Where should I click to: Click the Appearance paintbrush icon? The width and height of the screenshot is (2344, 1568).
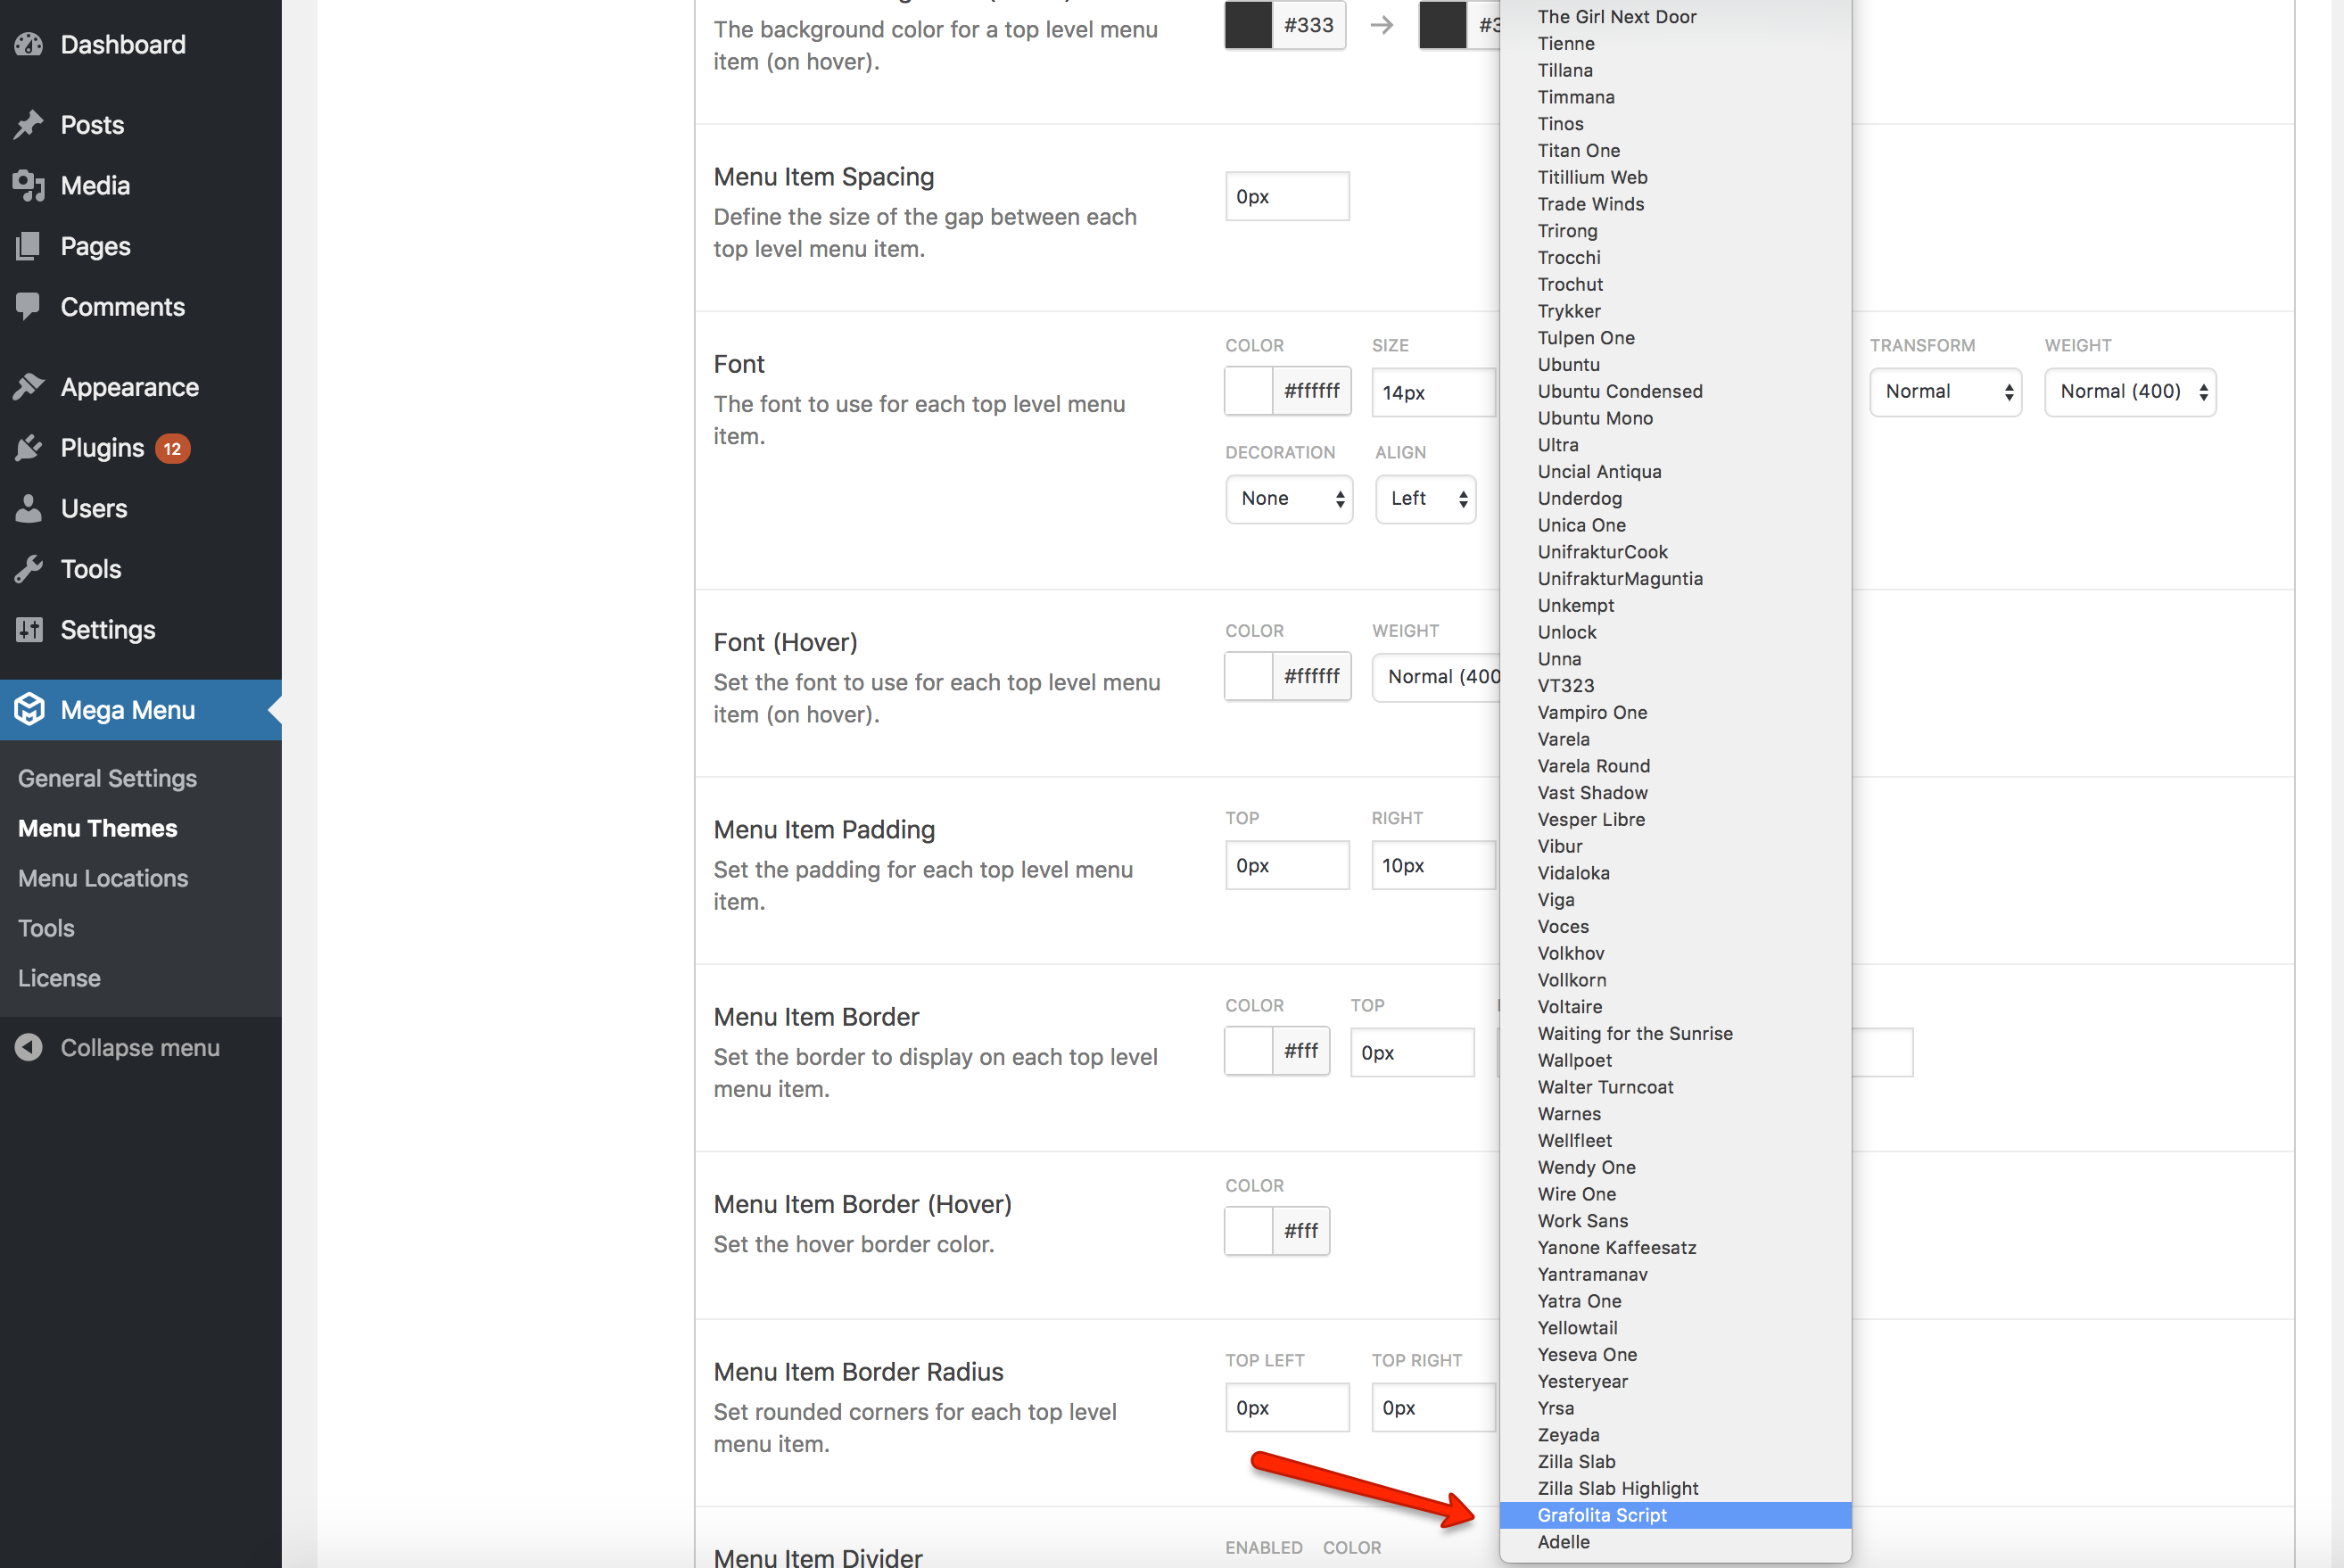click(x=29, y=387)
